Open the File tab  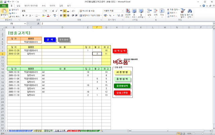[4, 6]
